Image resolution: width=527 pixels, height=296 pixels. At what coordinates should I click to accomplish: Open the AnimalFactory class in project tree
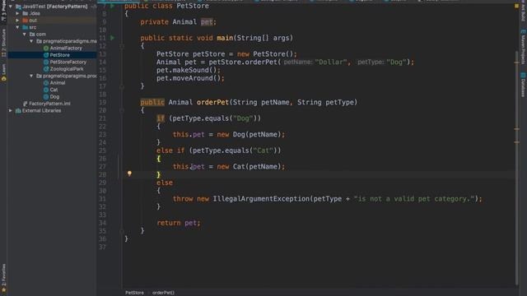tap(66, 48)
